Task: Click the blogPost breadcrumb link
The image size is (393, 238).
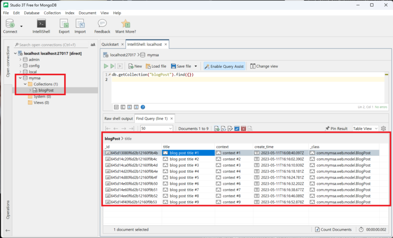Action: click(x=112, y=139)
